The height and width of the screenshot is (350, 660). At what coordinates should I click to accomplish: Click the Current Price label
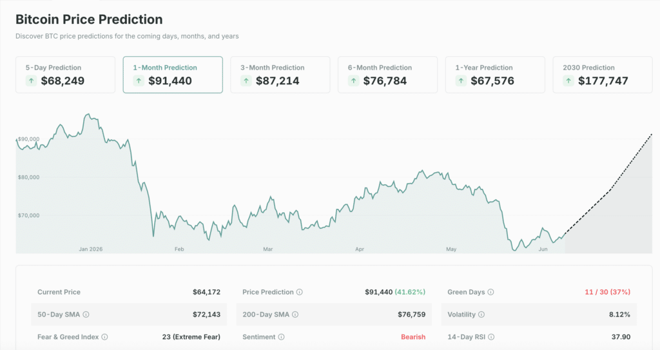pos(59,292)
